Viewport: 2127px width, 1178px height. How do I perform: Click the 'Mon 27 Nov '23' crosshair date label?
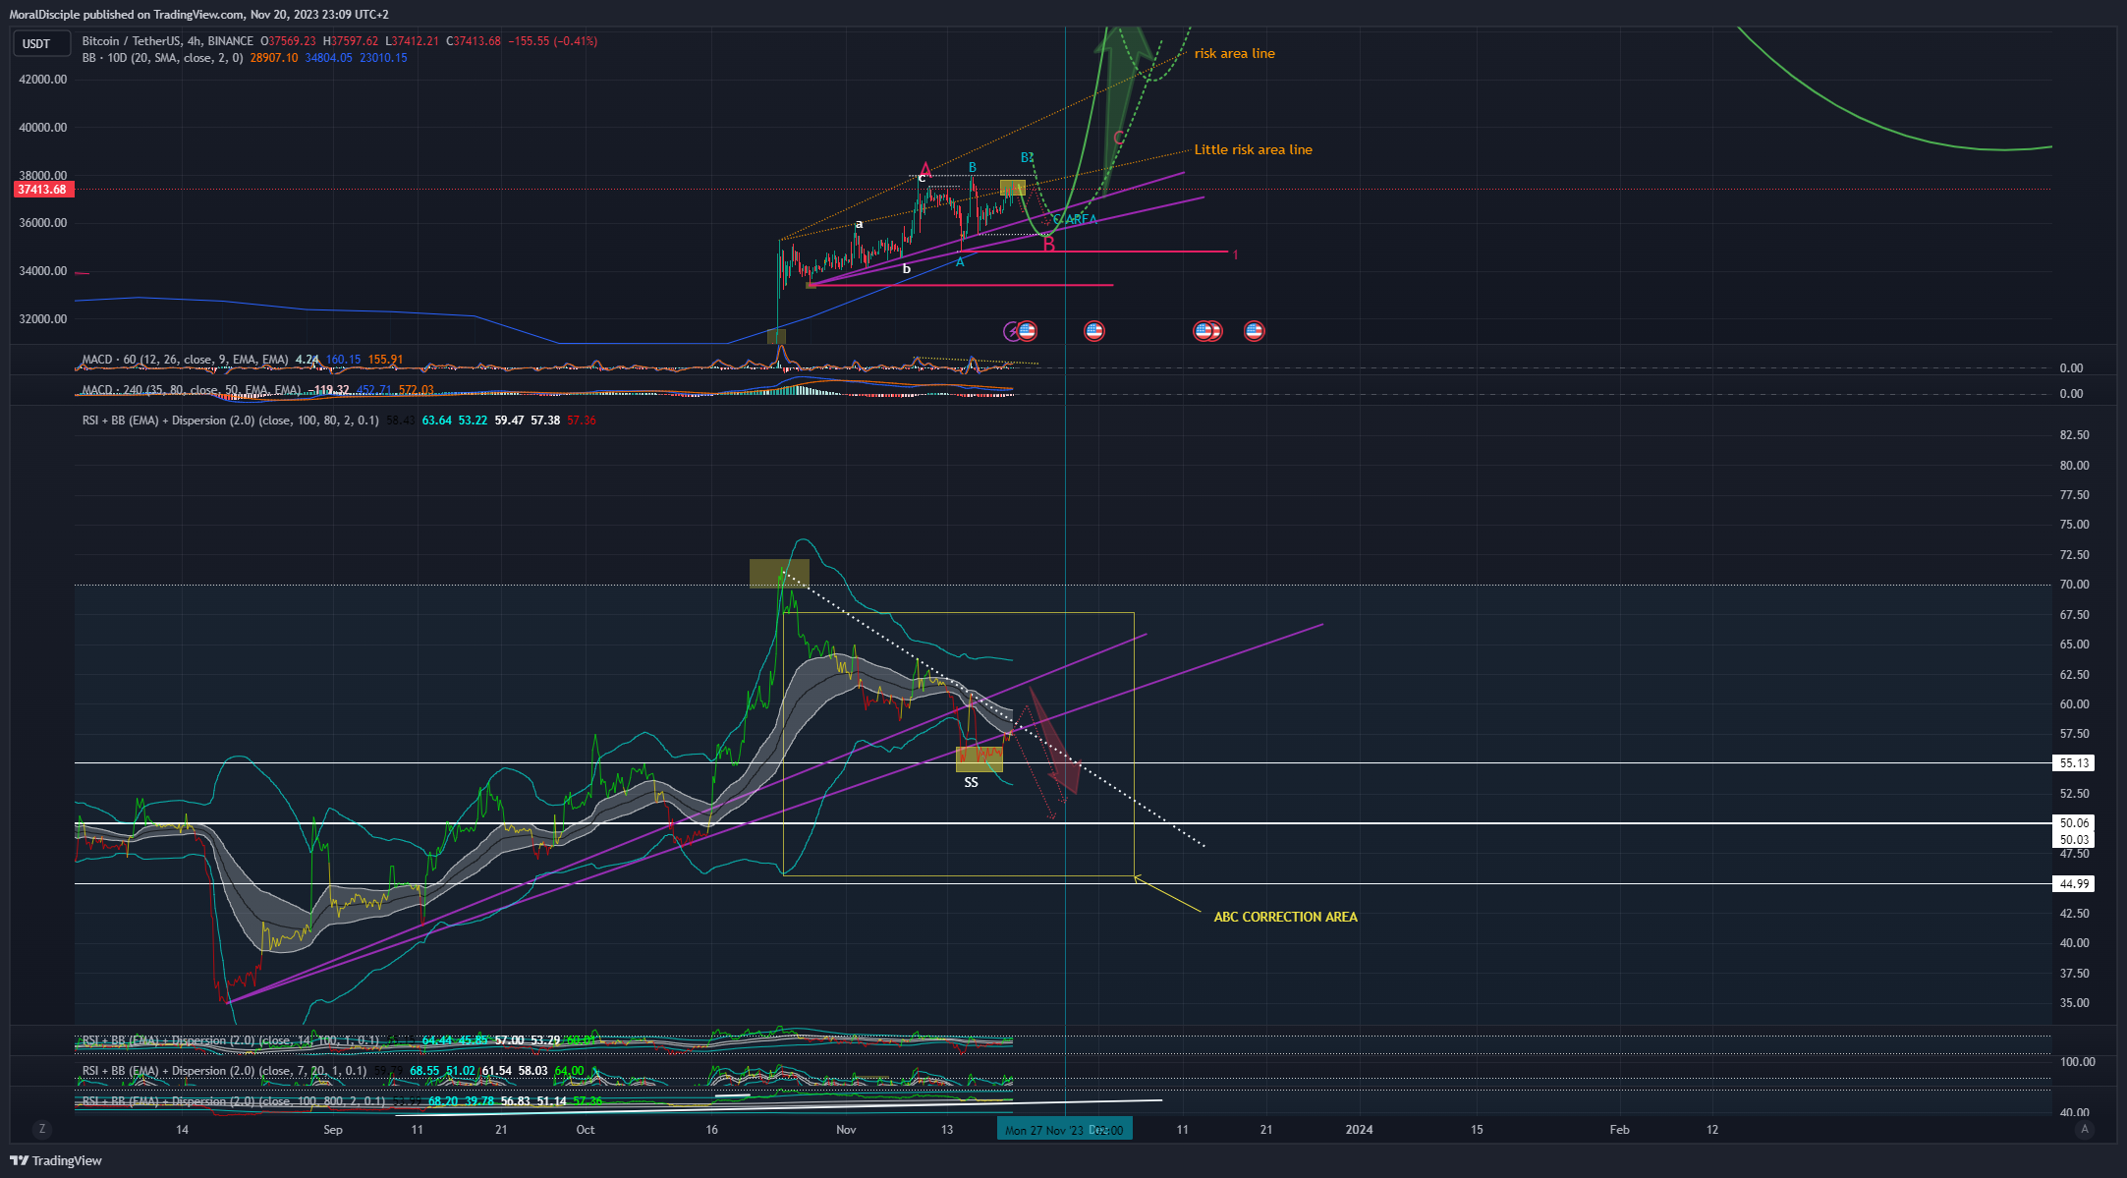pos(1064,1130)
